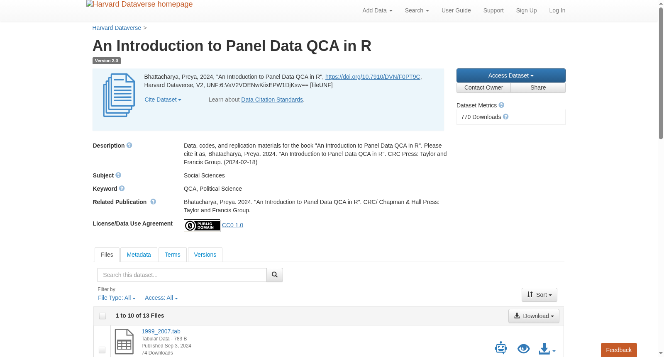The width and height of the screenshot is (664, 357).
Task: Check the box for 1999_2007.tab
Action: click(102, 350)
